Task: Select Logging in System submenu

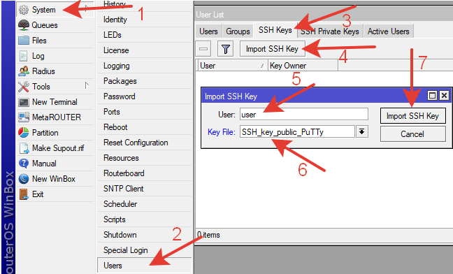Action: click(145, 66)
